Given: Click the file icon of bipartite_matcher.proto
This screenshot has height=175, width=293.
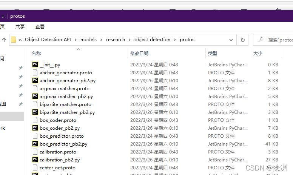Looking at the screenshot, I should 35,104.
